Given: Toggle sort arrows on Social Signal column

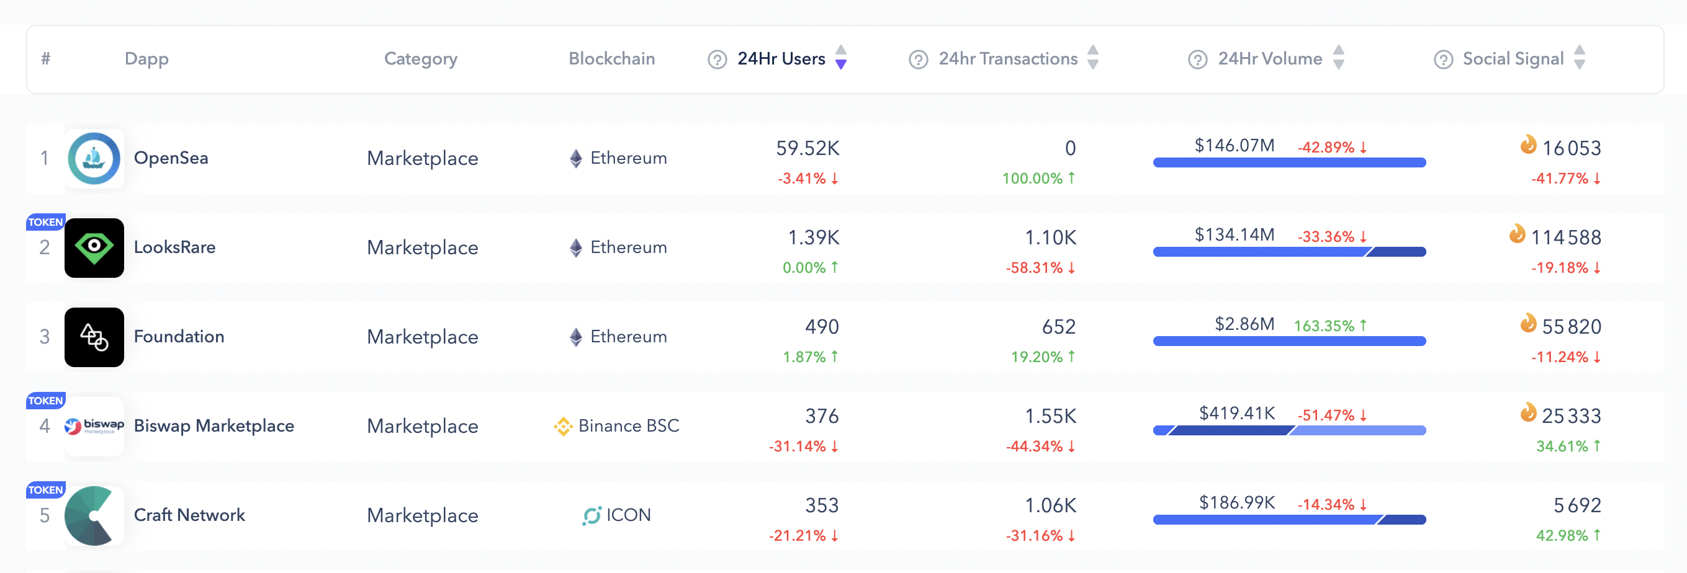Looking at the screenshot, I should [1580, 58].
